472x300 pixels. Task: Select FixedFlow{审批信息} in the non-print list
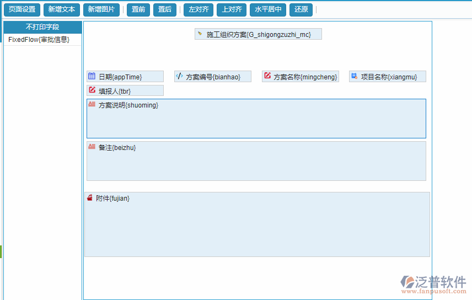[x=39, y=40]
